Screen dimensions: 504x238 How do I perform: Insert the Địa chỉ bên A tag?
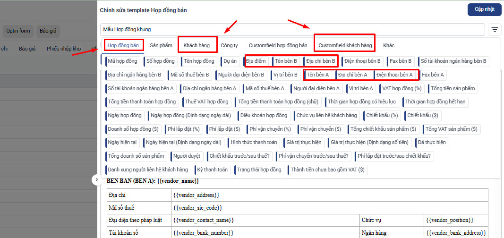(x=352, y=75)
